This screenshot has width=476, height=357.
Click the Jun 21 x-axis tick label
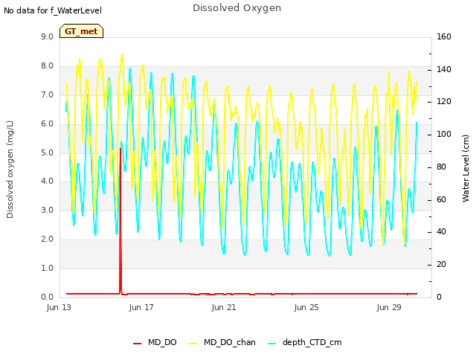pyautogui.click(x=224, y=307)
